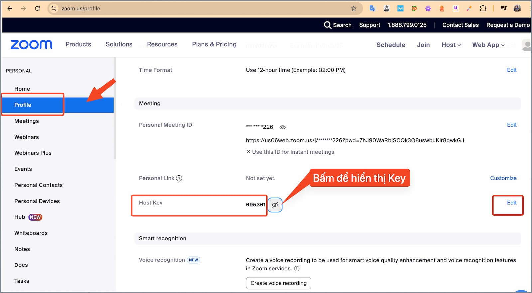Screen dimensions: 532x293
Task: Open Personal Devices in the sidebar
Action: [37, 201]
